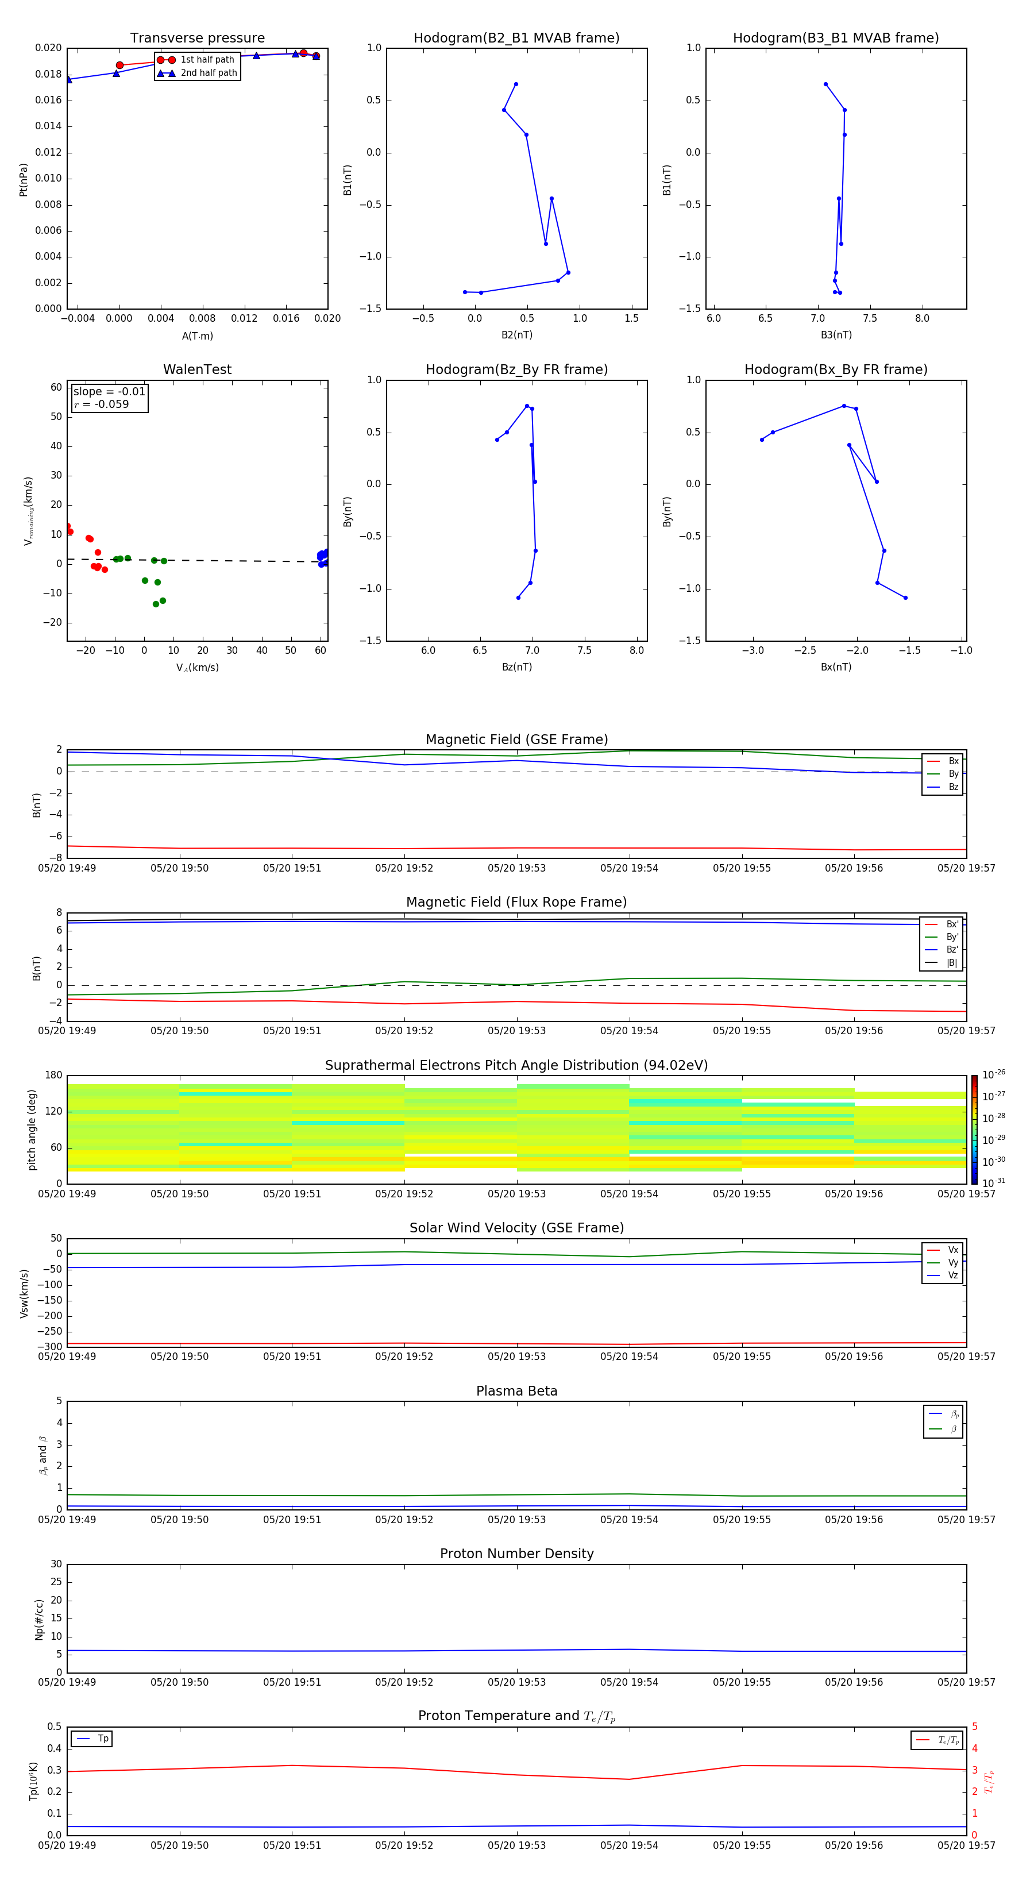This screenshot has width=1034, height=1896.
Task: Click the 'Hodogram(B2_B1 MVAB frame)' title
Action: coord(516,37)
